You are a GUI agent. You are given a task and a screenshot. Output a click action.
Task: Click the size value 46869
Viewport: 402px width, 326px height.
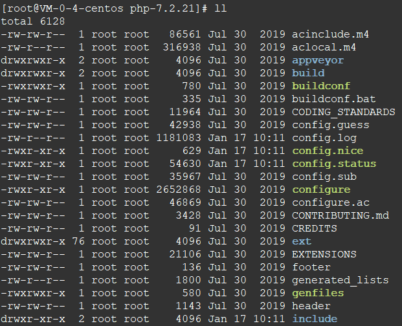[185, 202]
